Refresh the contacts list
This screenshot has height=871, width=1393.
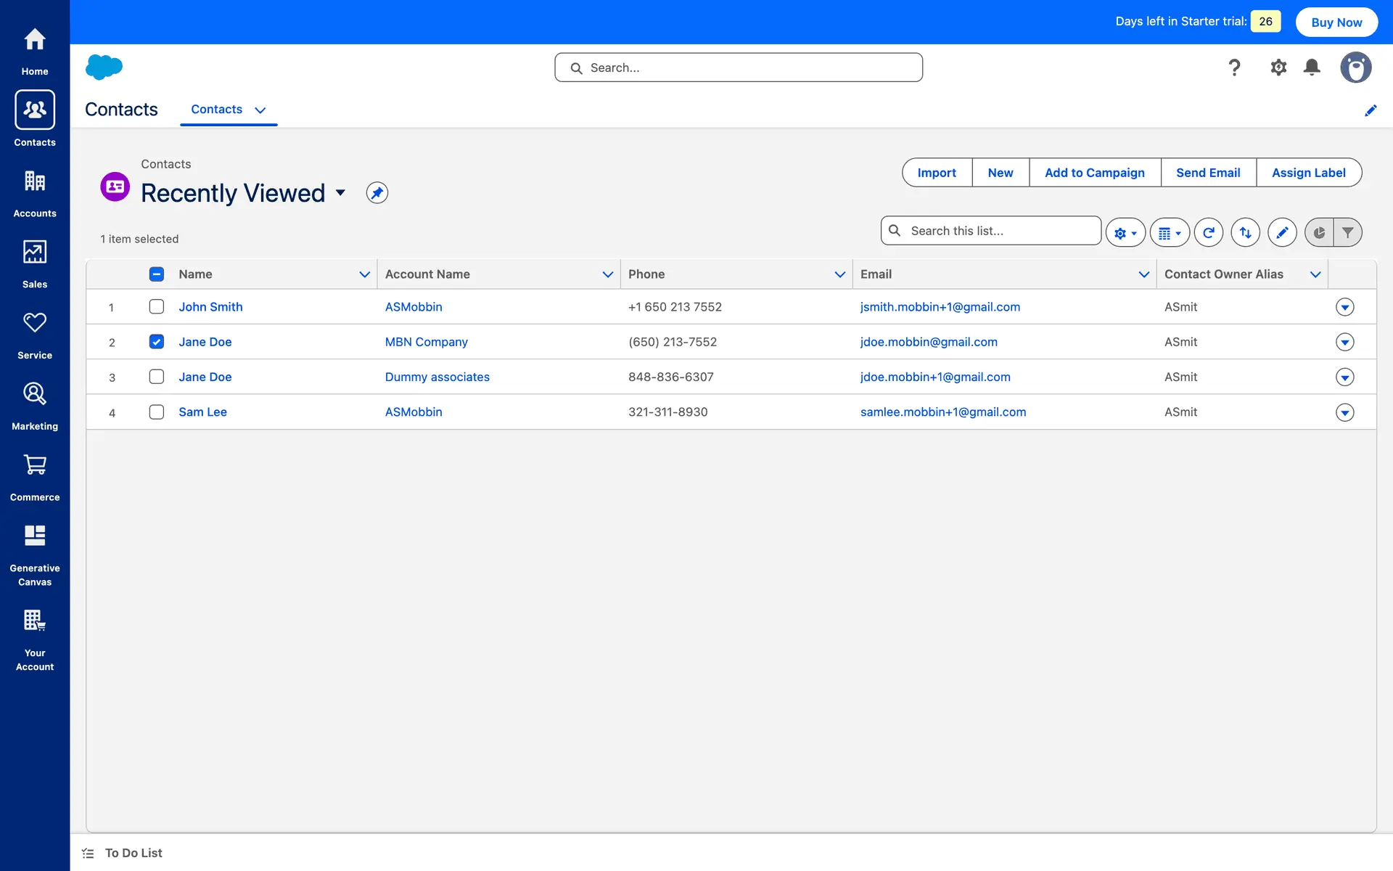[x=1208, y=232]
